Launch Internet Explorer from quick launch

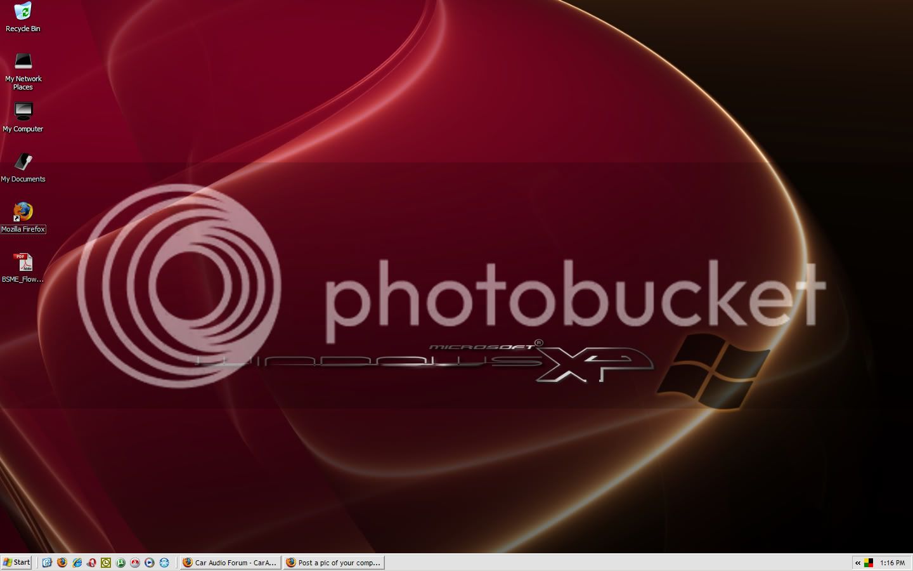point(77,562)
